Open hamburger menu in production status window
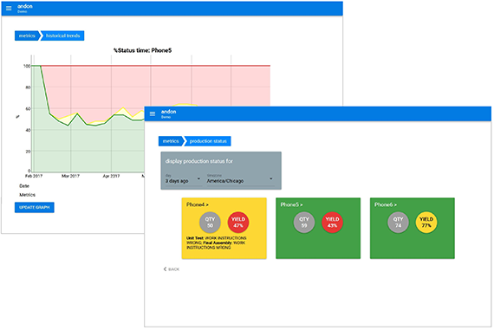This screenshot has width=494, height=330. 153,113
